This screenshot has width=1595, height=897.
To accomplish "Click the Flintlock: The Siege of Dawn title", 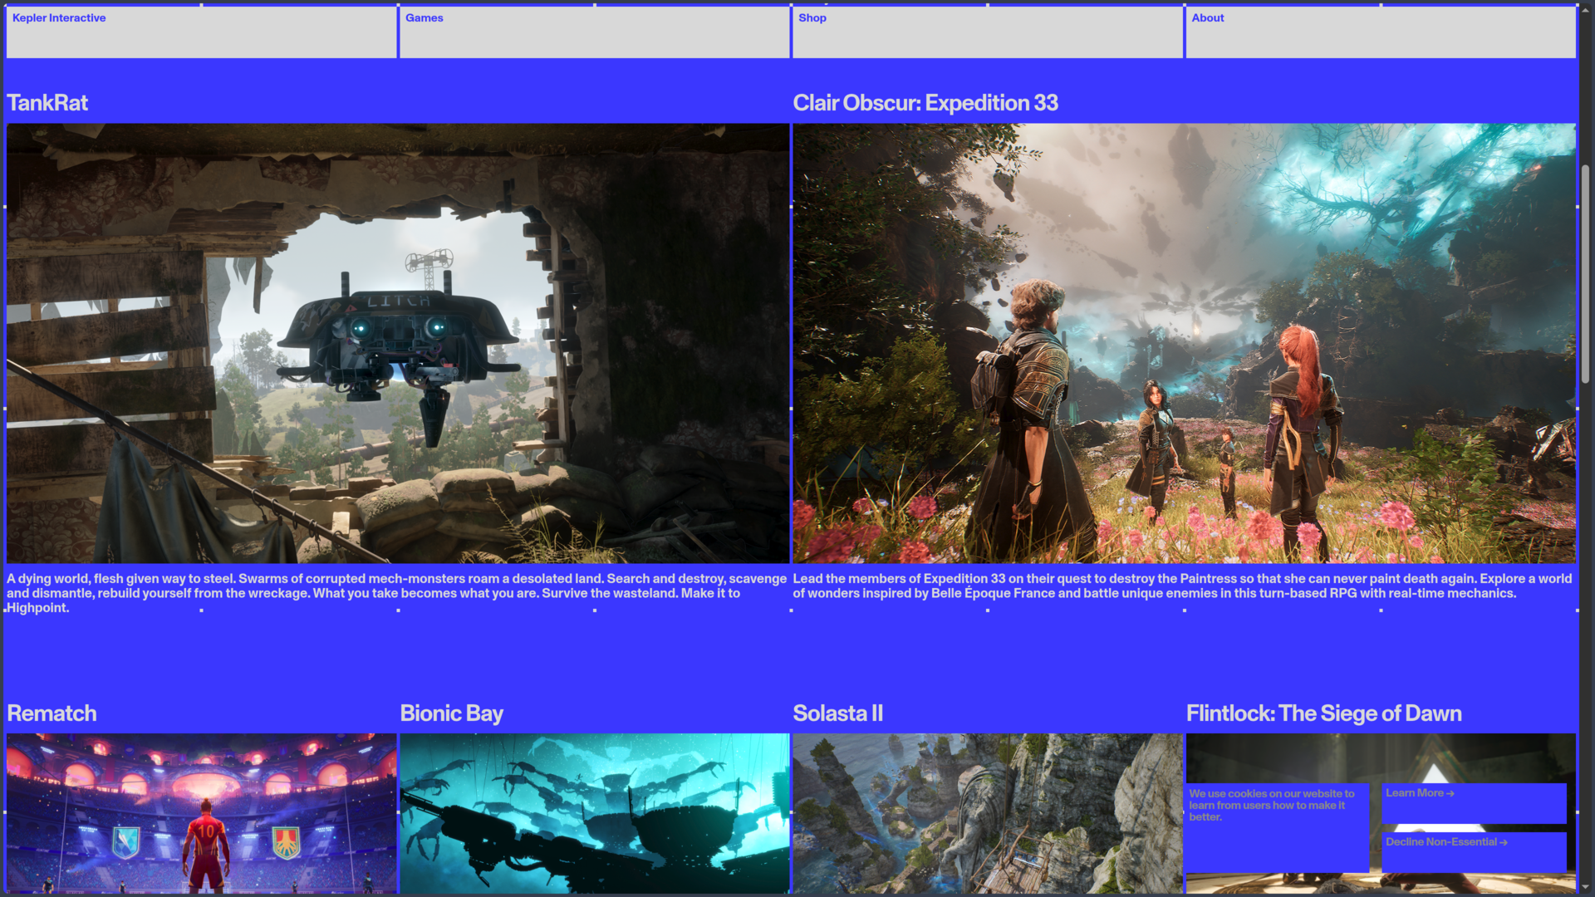I will (x=1323, y=713).
